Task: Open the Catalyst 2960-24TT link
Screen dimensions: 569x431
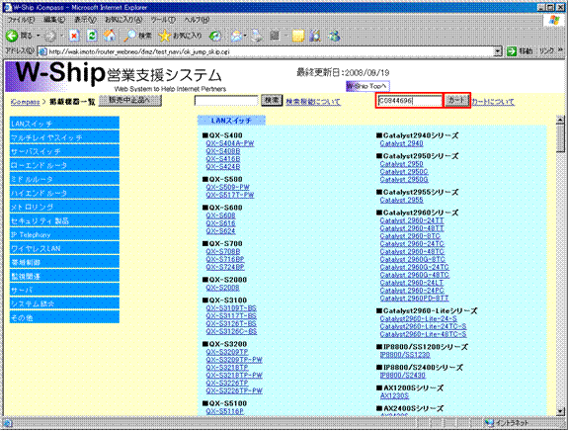Action: coord(412,220)
